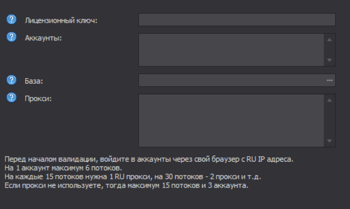Click the line 'Перед началом валидации' note

(x=149, y=159)
